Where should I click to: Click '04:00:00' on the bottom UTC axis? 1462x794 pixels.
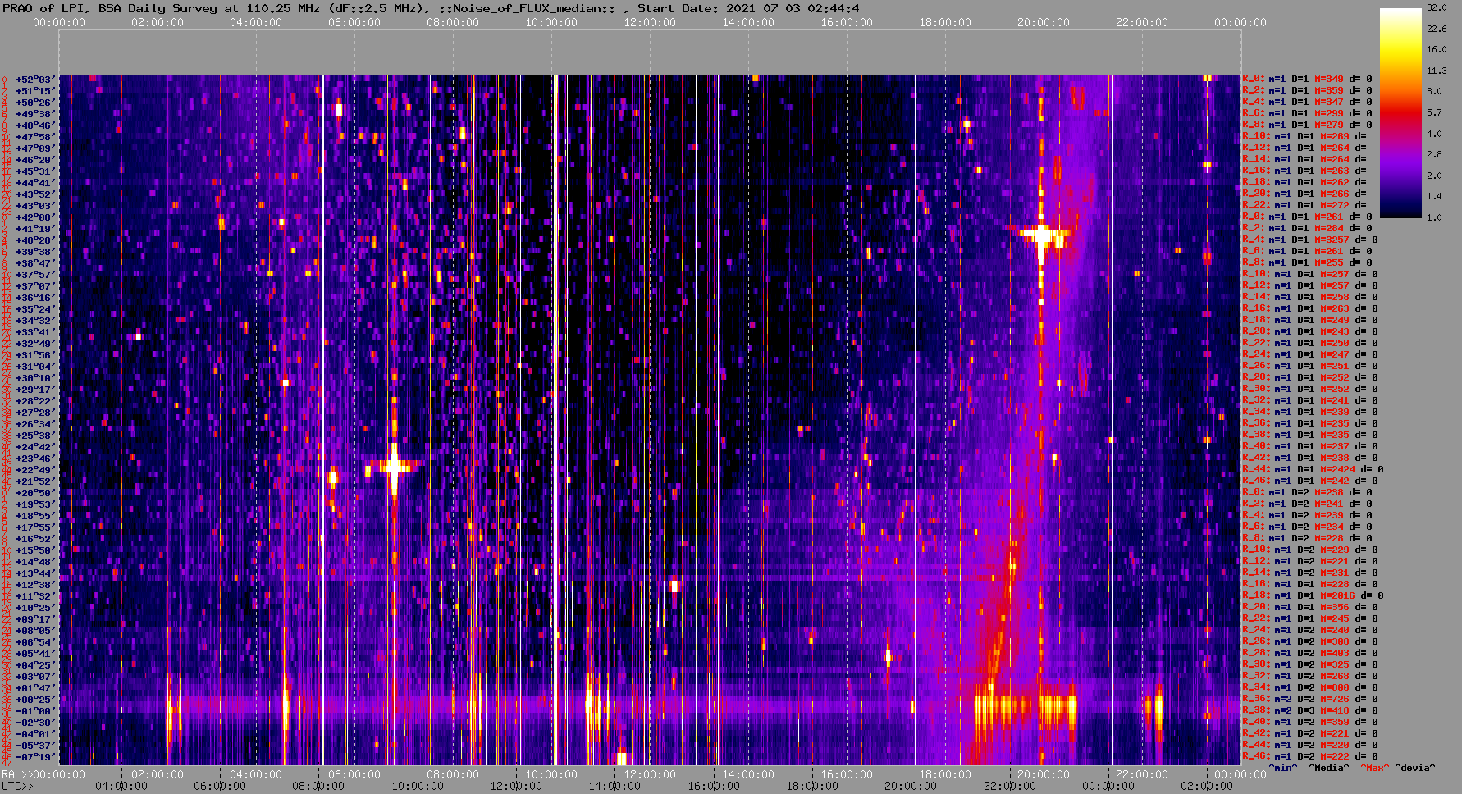(x=121, y=786)
